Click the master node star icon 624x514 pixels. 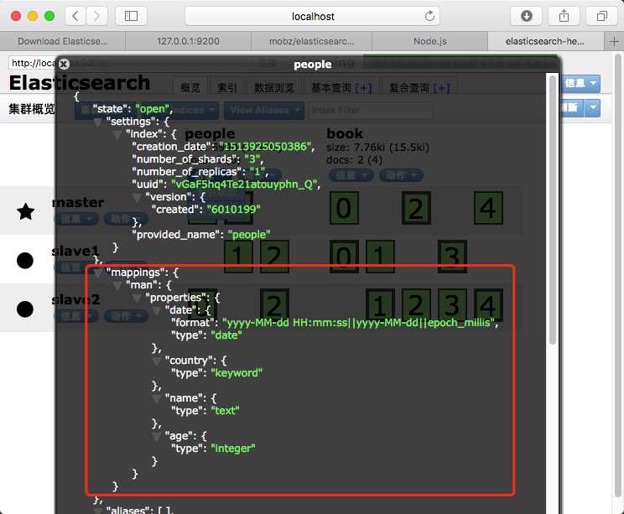pyautogui.click(x=25, y=211)
